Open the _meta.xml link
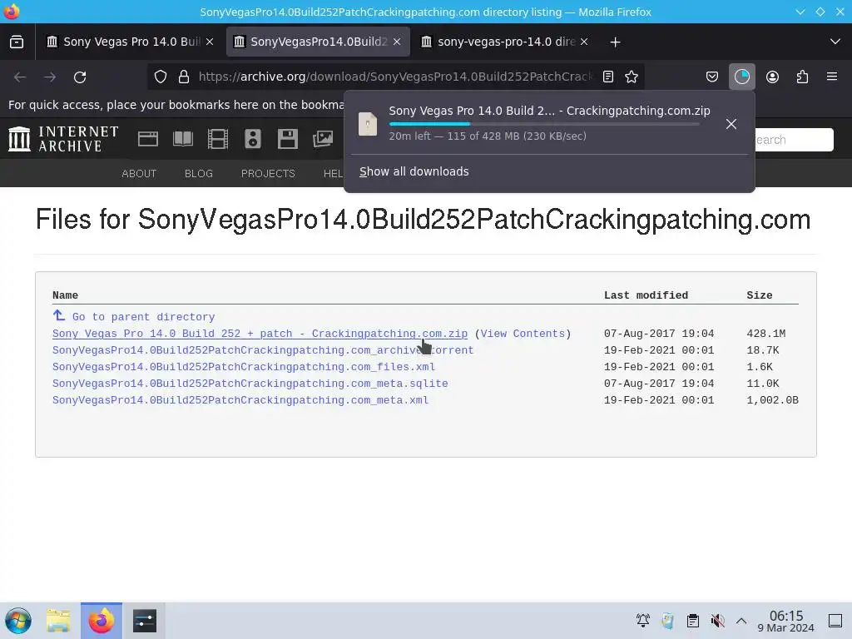 click(240, 400)
